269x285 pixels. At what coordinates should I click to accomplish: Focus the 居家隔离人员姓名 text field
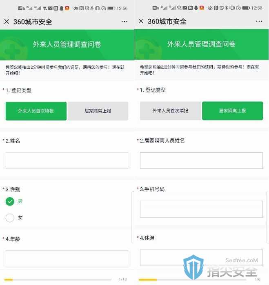click(201, 160)
